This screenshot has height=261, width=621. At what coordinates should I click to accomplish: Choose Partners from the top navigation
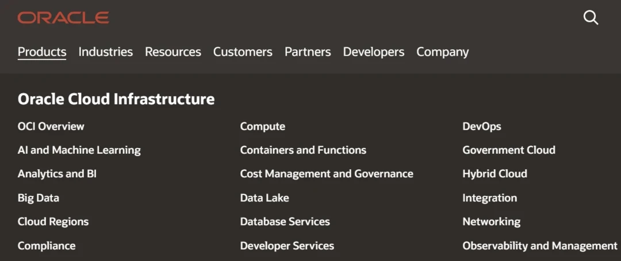click(308, 52)
